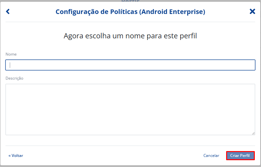Click the Nome field label

[x=11, y=54]
